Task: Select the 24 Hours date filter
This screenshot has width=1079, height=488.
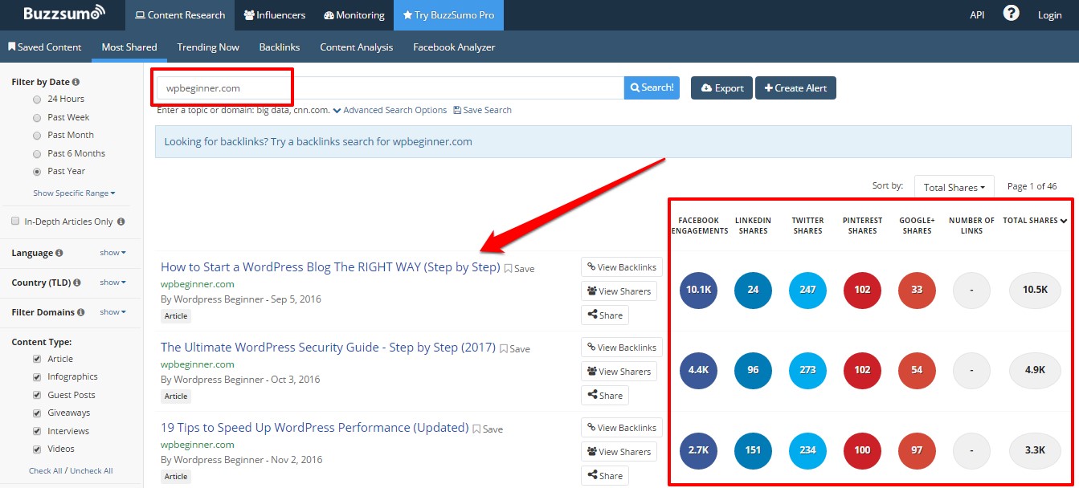Action: click(x=37, y=100)
